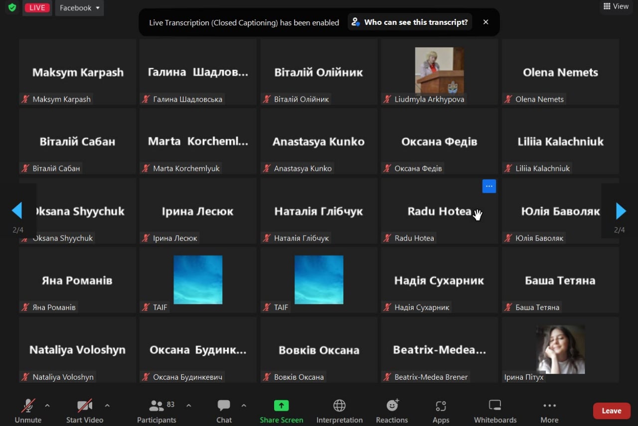Click the muted mic icon of Ірина Лесюк
The height and width of the screenshot is (426, 638).
pos(146,238)
